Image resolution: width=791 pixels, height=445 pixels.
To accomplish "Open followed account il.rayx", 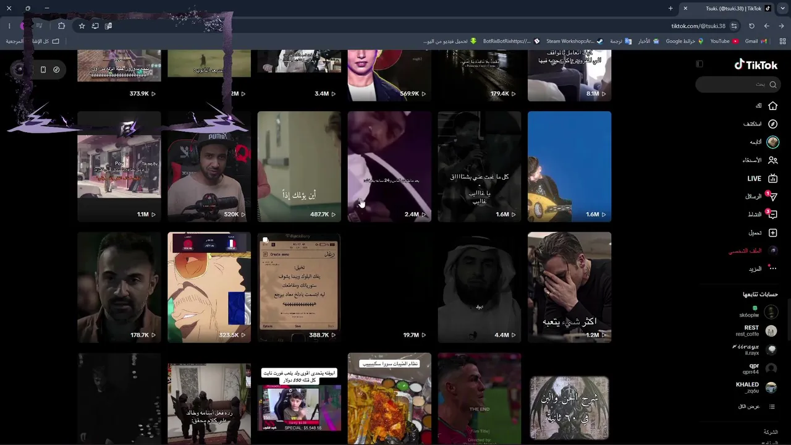I will 755,350.
